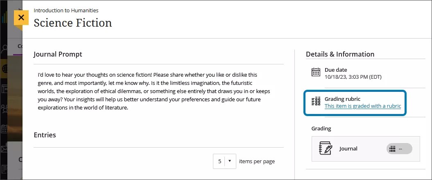Open the calendar icon in left sidebar
Image resolution: width=432 pixels, height=180 pixels.
tap(5, 129)
